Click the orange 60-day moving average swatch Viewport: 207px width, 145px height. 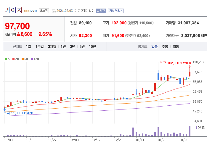tap(23, 59)
